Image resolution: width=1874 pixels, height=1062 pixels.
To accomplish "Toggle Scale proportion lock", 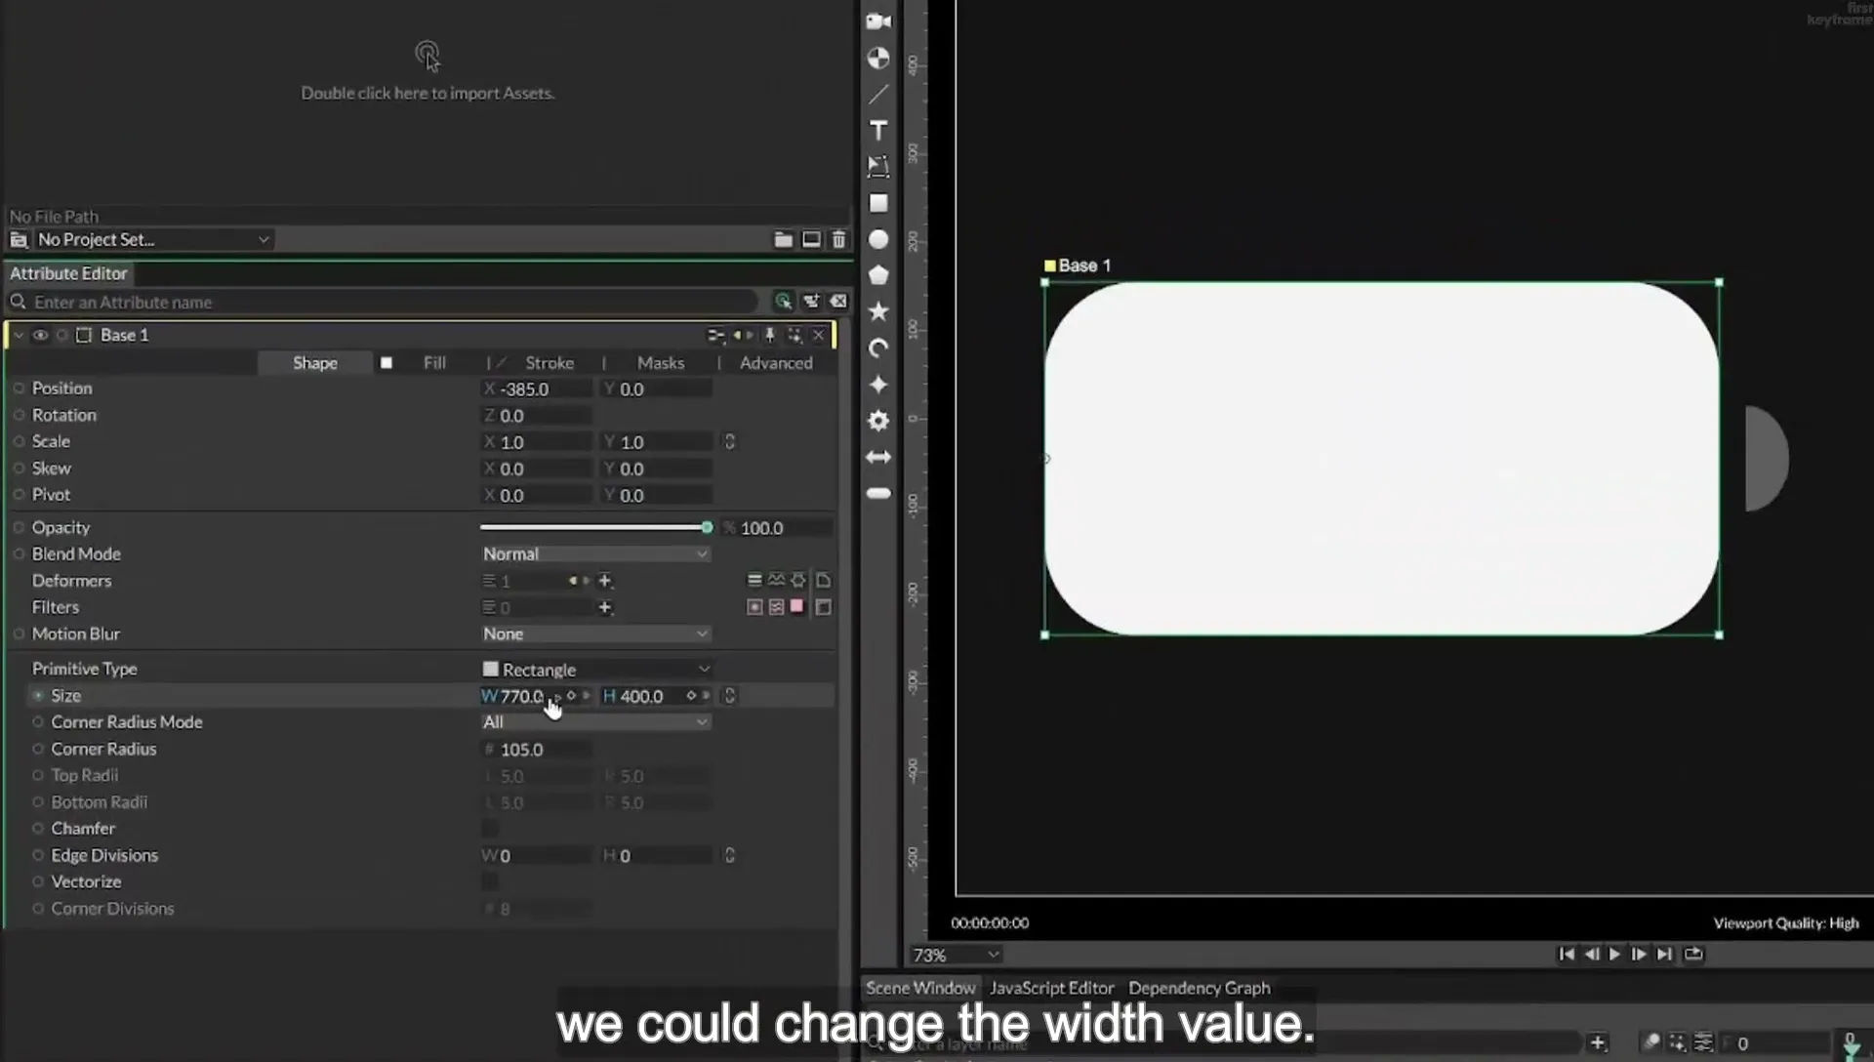I will pos(729,441).
